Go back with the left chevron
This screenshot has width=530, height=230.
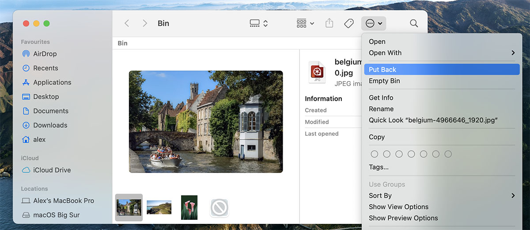coord(127,23)
